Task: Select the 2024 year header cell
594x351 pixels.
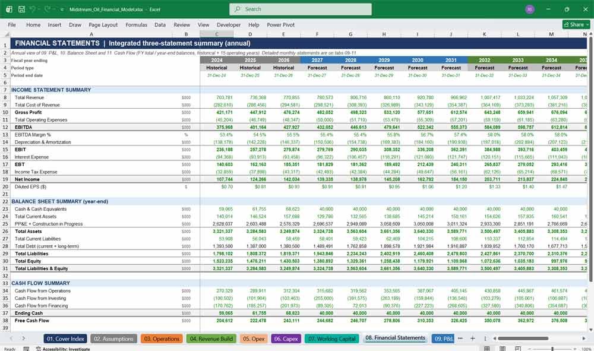Action: pos(217,60)
